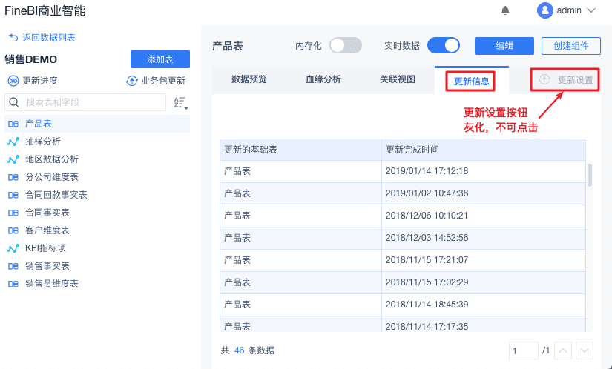This screenshot has height=369, width=612.
Task: Click the update progress icon
Action: tap(13, 81)
